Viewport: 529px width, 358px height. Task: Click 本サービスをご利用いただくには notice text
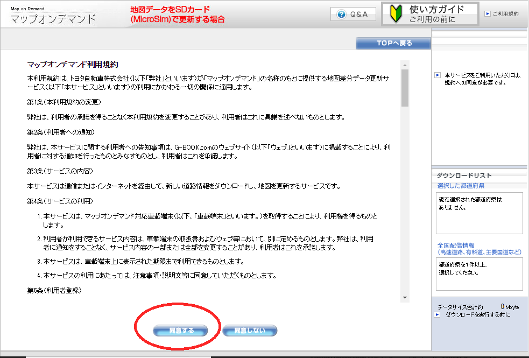click(482, 79)
